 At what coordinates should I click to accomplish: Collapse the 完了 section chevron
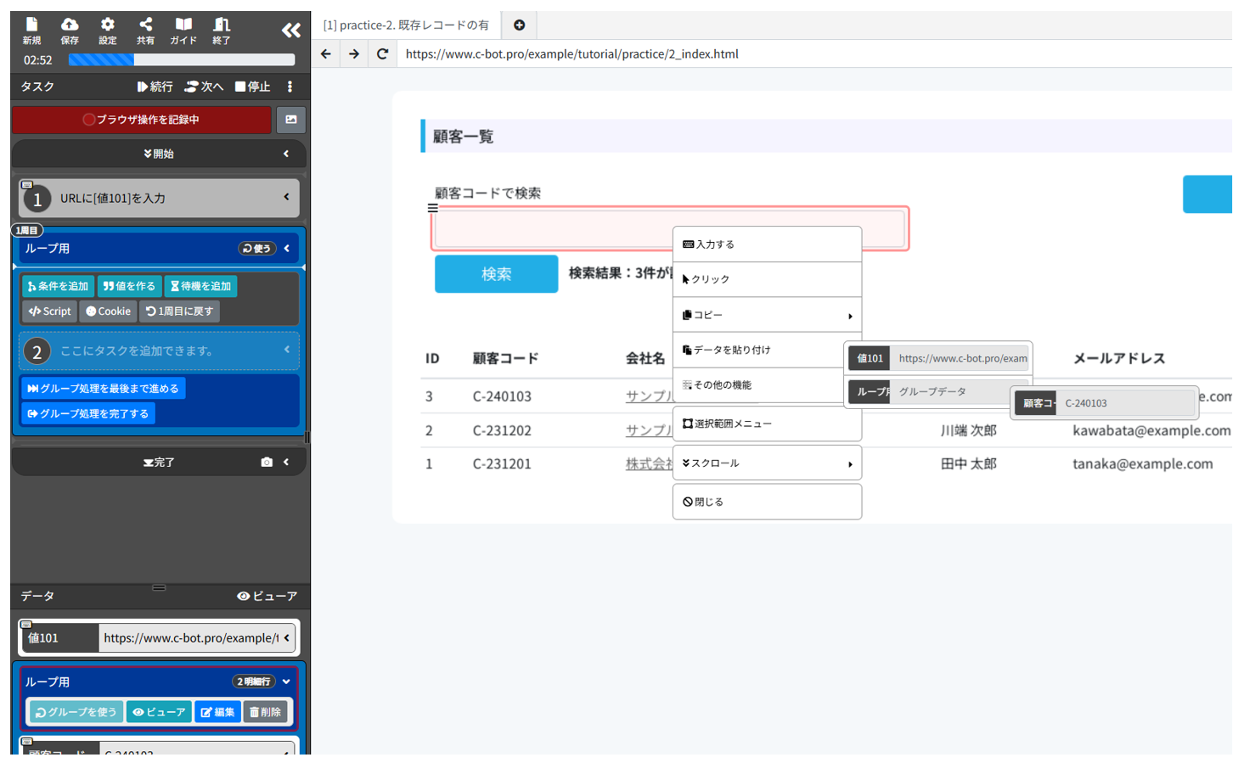286,463
